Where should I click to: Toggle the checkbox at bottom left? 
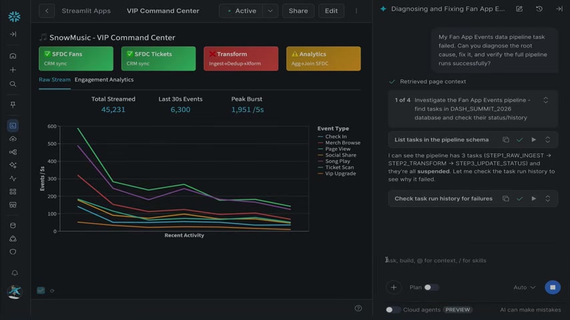(41, 290)
